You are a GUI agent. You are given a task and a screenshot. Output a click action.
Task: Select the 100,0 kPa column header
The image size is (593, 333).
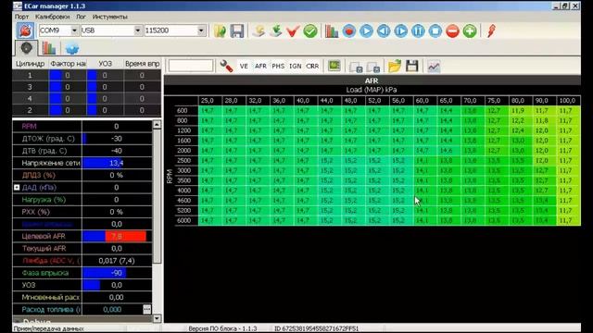point(568,101)
